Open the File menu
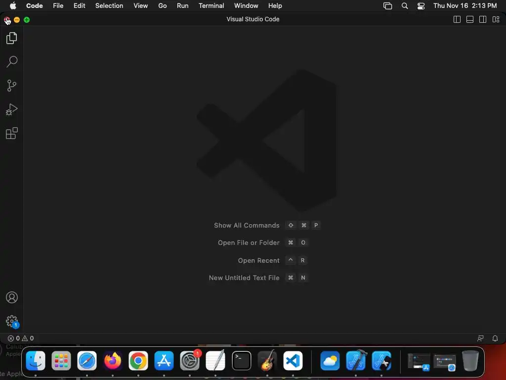506x380 pixels. coord(58,6)
